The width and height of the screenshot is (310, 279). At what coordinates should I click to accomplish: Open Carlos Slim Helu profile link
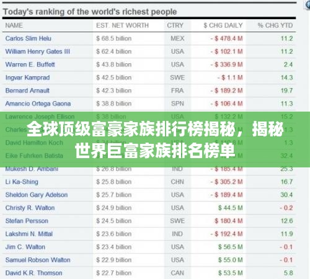tap(29, 38)
